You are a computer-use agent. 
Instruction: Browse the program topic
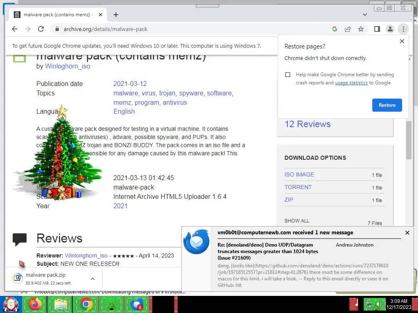point(147,102)
